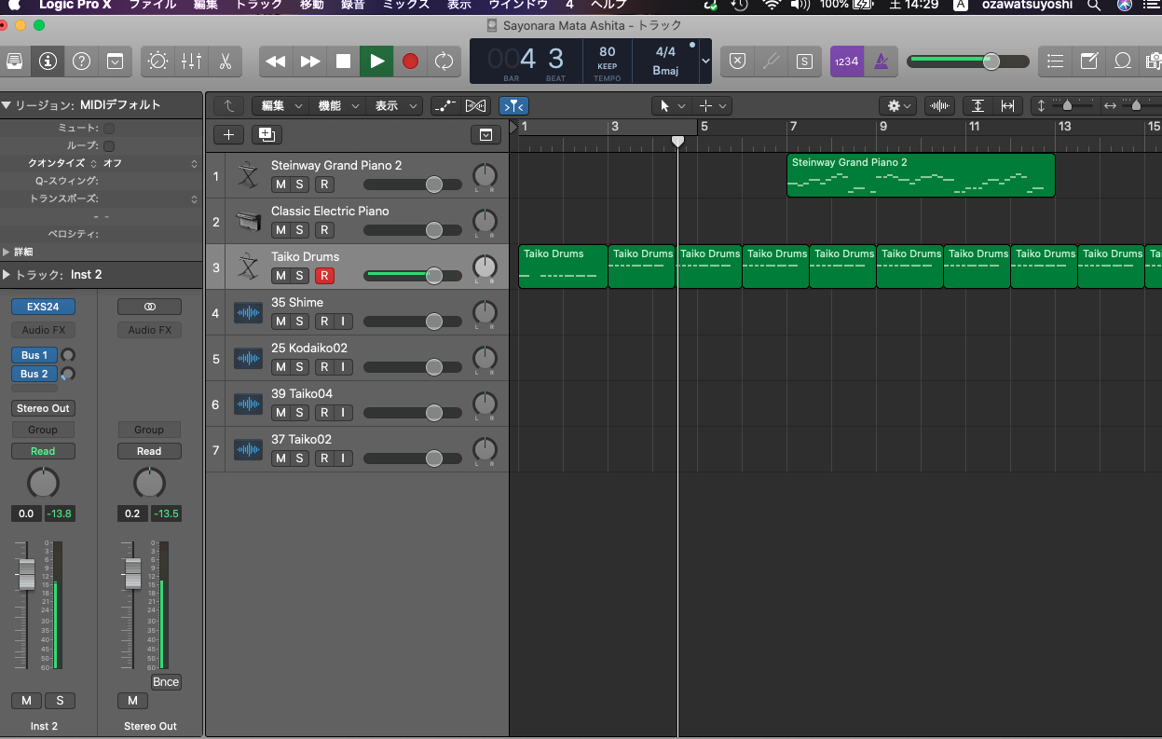
Task: Open the トラック menu in menu bar
Action: [x=259, y=6]
